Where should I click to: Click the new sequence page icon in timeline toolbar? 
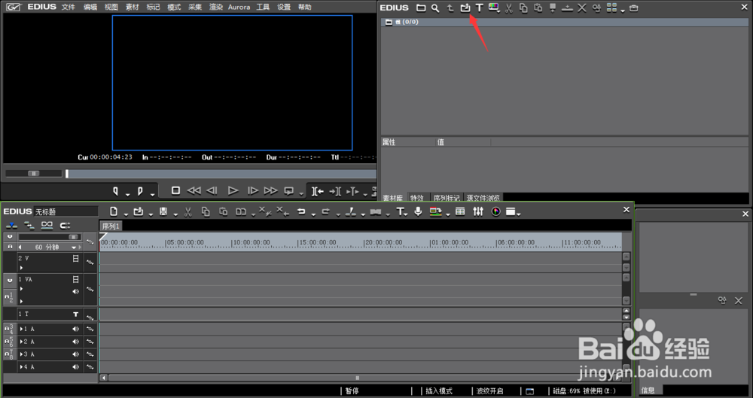pos(114,211)
